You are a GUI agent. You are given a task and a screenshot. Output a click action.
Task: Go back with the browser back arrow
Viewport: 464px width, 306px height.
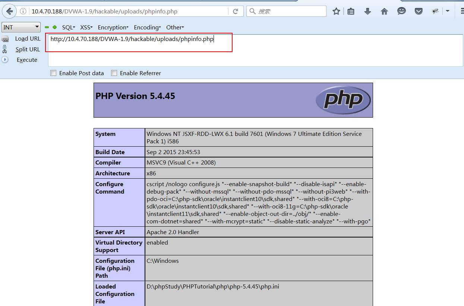tap(9, 11)
